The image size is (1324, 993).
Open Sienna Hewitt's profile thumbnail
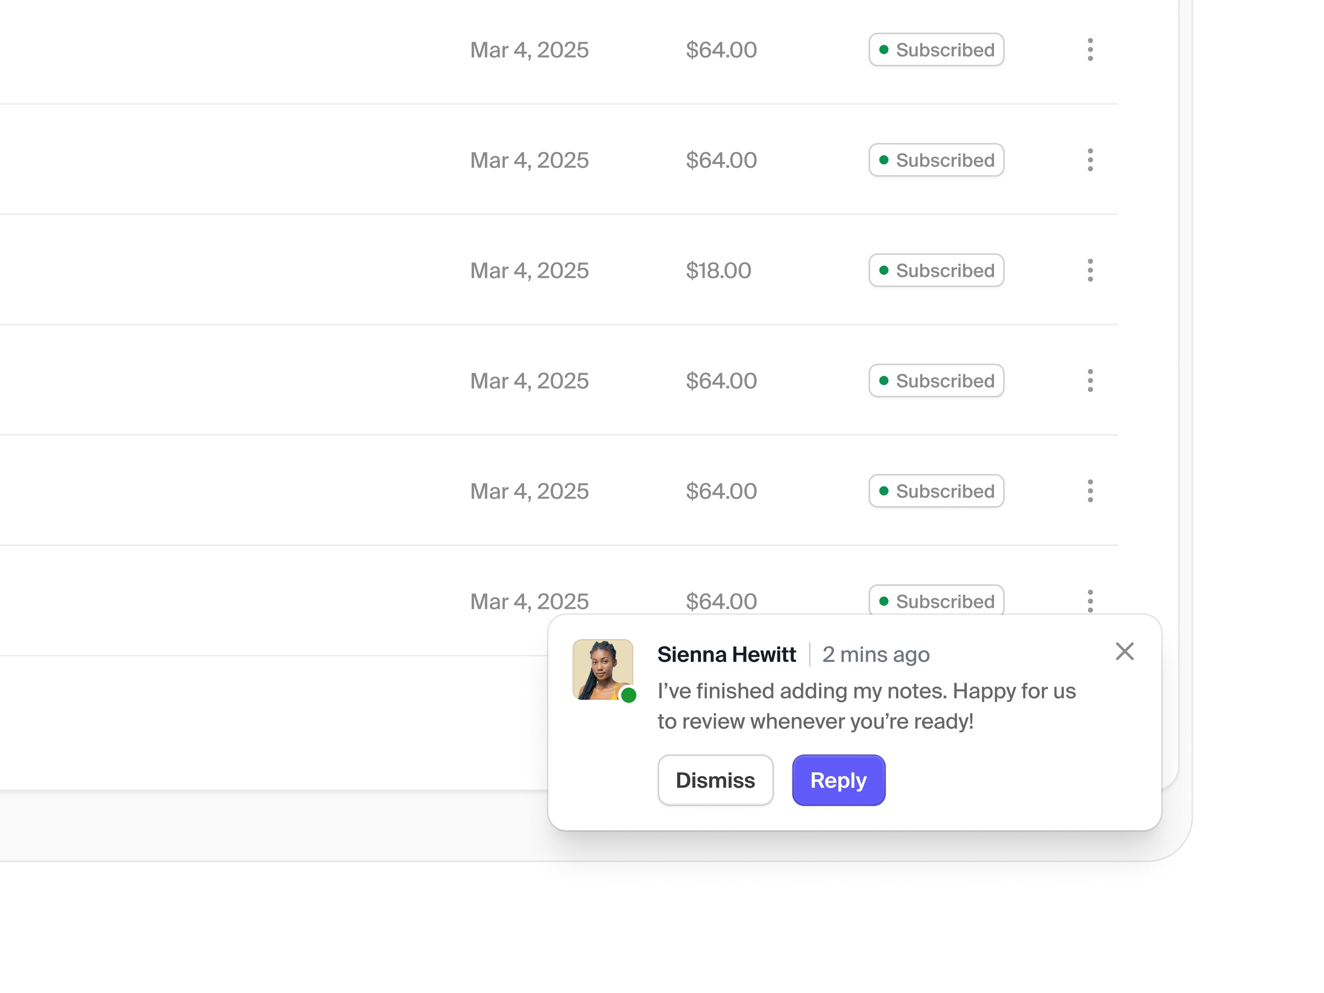pyautogui.click(x=603, y=669)
